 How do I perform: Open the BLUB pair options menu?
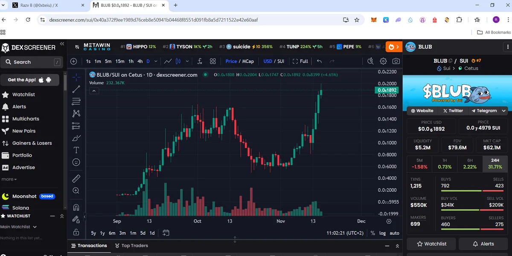[507, 47]
